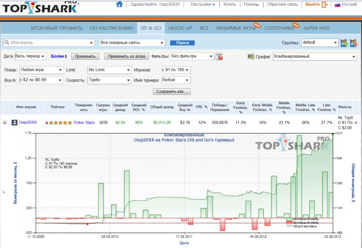Click the Имя игрока search field

(49, 43)
